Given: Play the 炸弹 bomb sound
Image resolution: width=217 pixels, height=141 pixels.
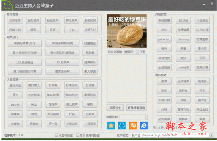Looking at the screenshot, I should tap(164, 110).
